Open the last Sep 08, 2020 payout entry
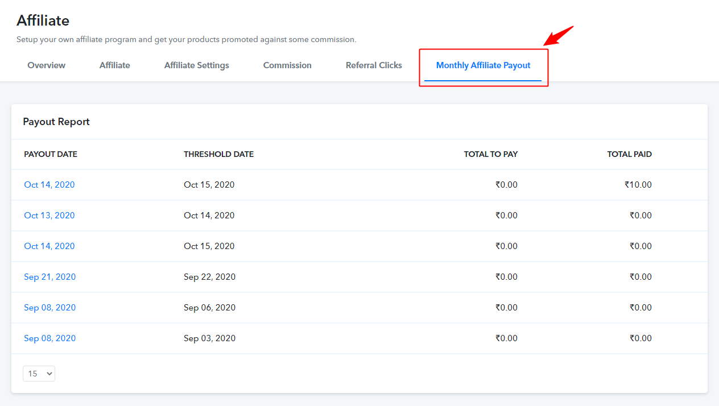The width and height of the screenshot is (719, 406). 49,338
